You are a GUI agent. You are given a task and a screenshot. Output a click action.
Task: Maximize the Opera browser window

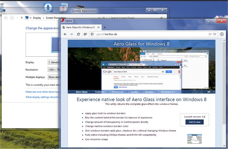tap(214, 21)
